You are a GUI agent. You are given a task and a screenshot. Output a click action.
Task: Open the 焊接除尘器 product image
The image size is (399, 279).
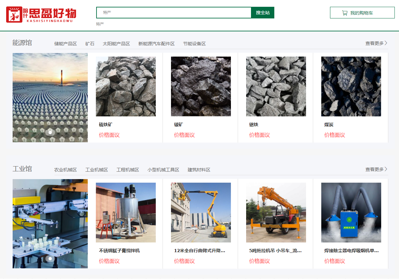351,213
